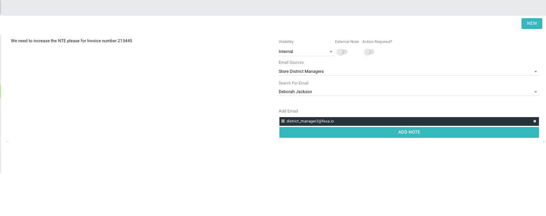Click the small resize handle right of the form
Screen dimensions: 546x216
click(544, 142)
